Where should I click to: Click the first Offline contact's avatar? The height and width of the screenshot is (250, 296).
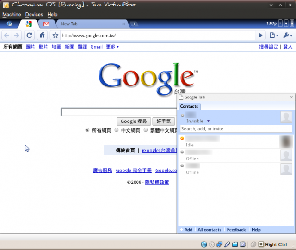pyautogui.click(x=286, y=155)
